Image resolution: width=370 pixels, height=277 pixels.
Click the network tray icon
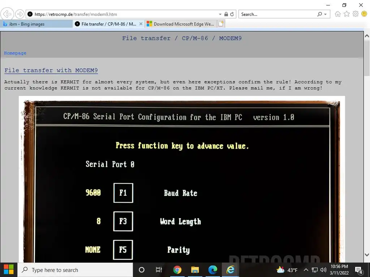click(x=315, y=270)
